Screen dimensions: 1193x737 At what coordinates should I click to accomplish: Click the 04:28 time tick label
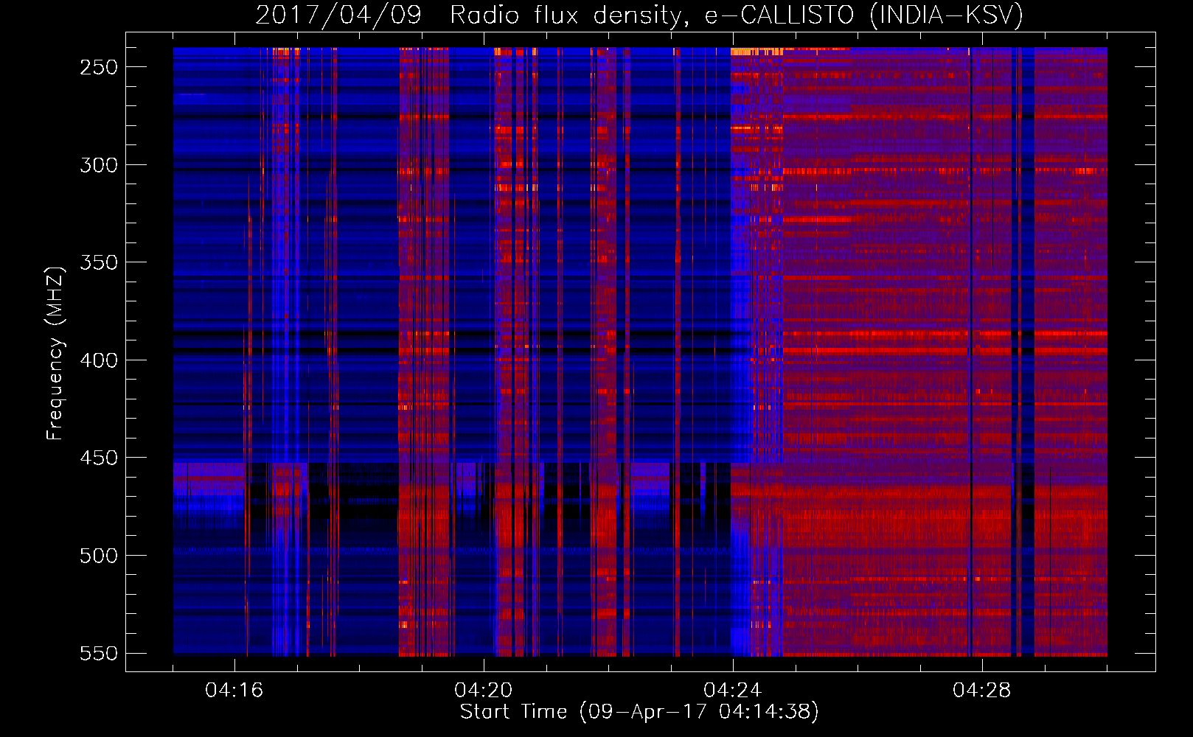tap(982, 691)
